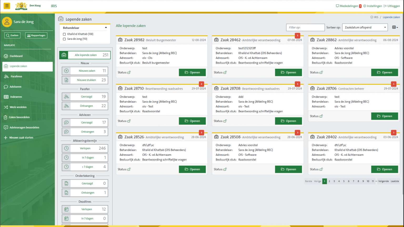Go to page 11 in pagination

click(x=373, y=181)
